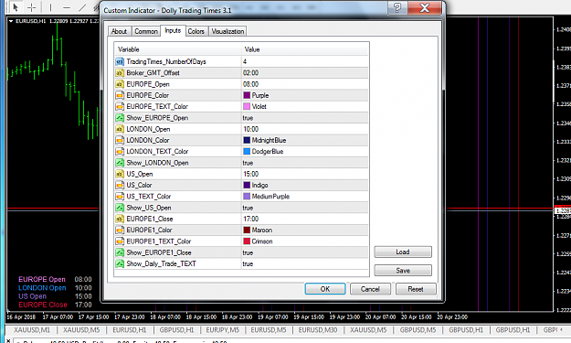
Task: Pick the Violet EUROPE_TEXT_Color swatch
Action: [247, 106]
